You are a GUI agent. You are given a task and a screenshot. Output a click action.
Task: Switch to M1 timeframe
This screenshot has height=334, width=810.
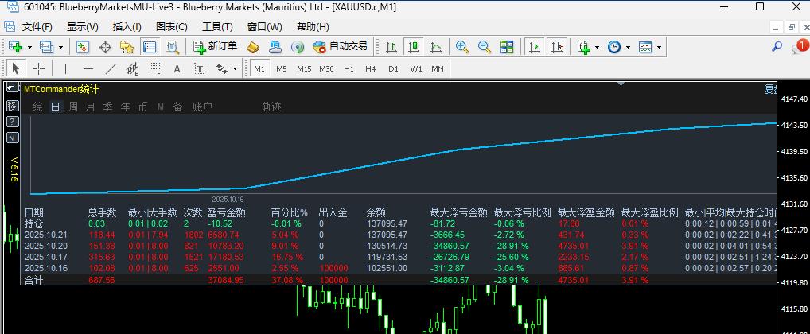pos(259,68)
